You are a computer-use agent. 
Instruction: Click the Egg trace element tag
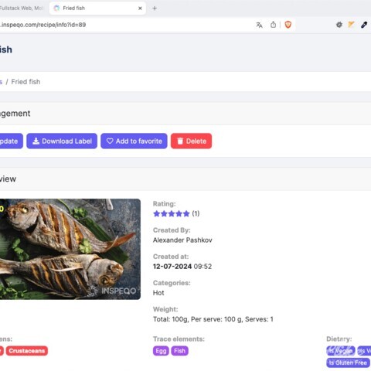[x=161, y=351]
